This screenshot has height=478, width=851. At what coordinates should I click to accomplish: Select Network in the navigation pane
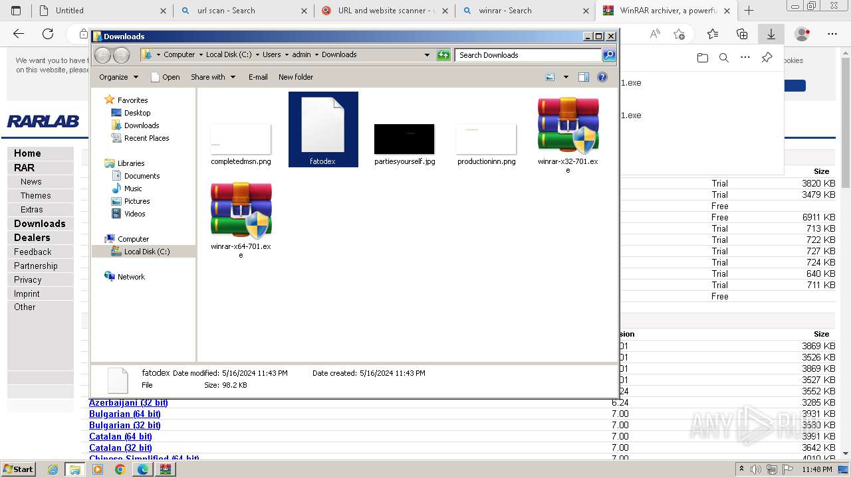(x=131, y=277)
